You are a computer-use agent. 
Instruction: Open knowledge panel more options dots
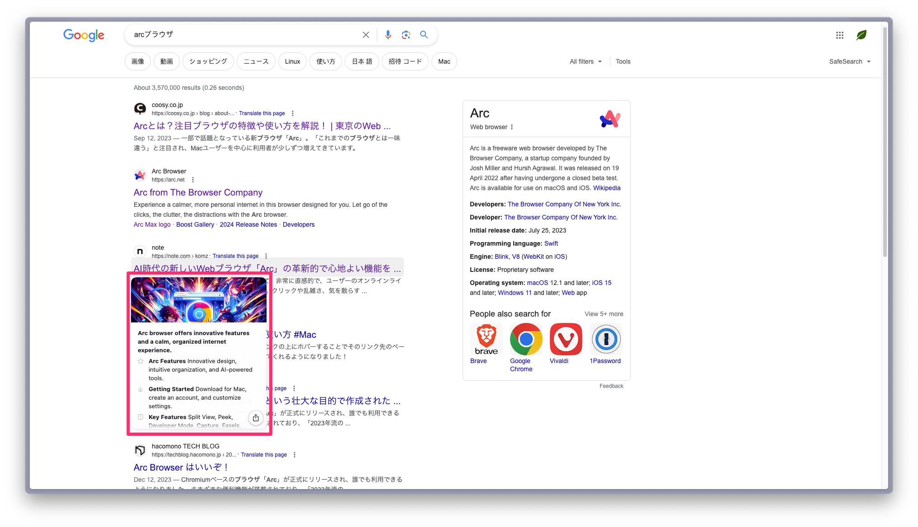[x=512, y=127]
